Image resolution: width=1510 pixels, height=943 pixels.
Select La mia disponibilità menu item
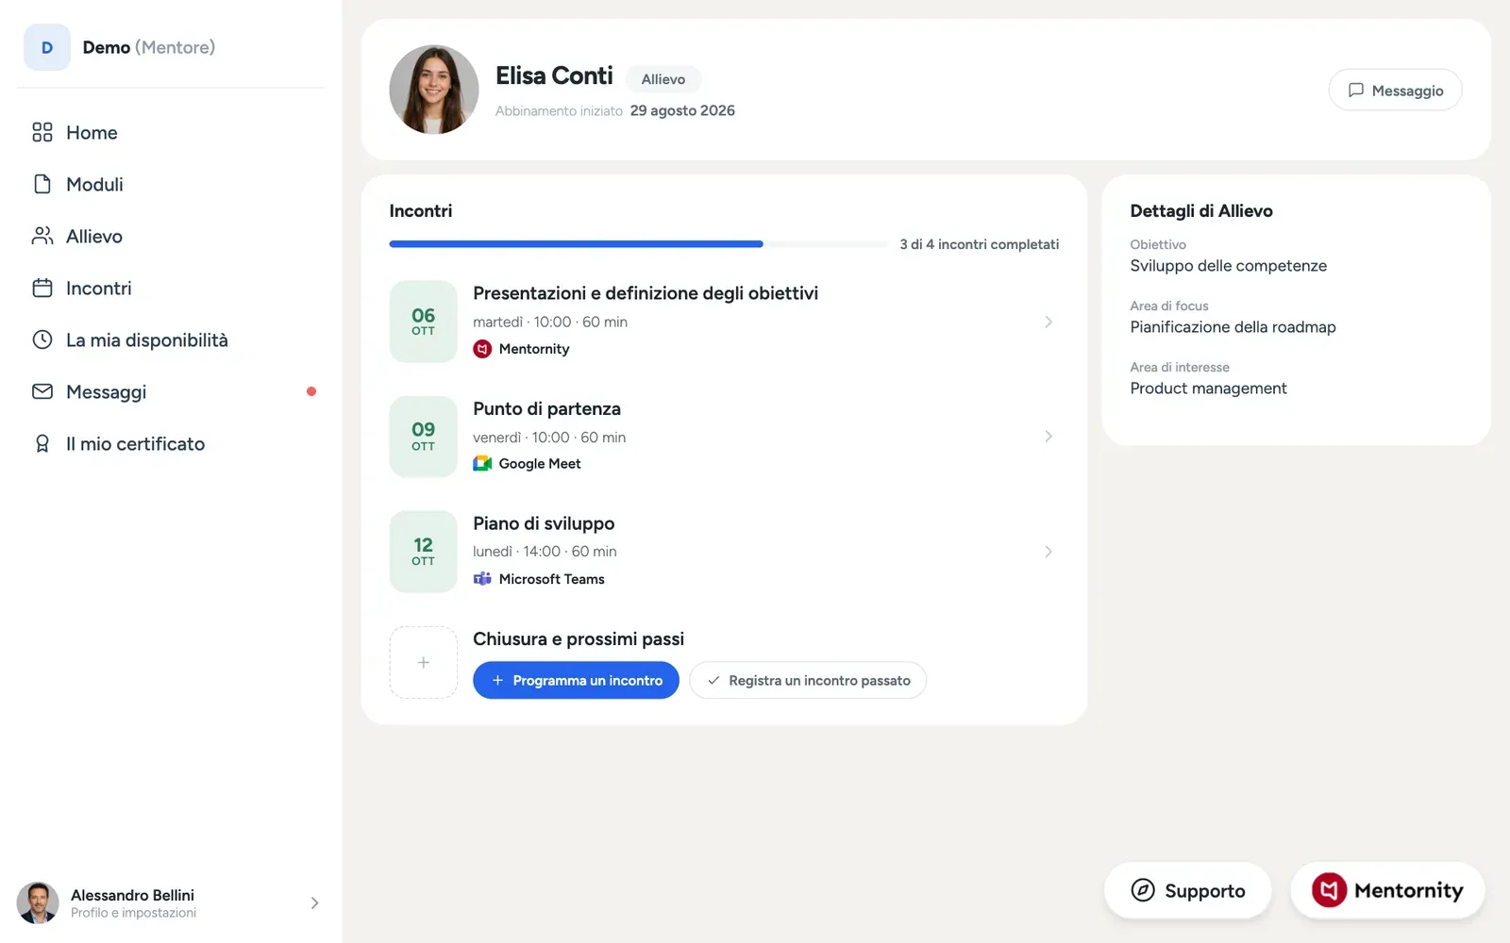(x=170, y=339)
